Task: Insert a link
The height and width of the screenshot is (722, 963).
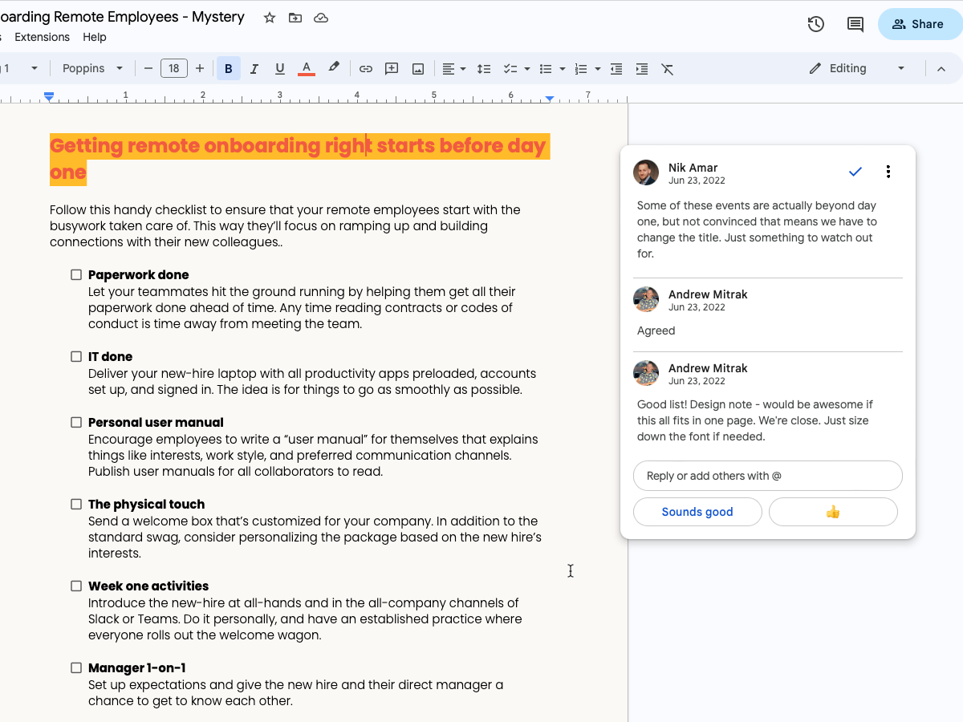Action: pos(365,69)
